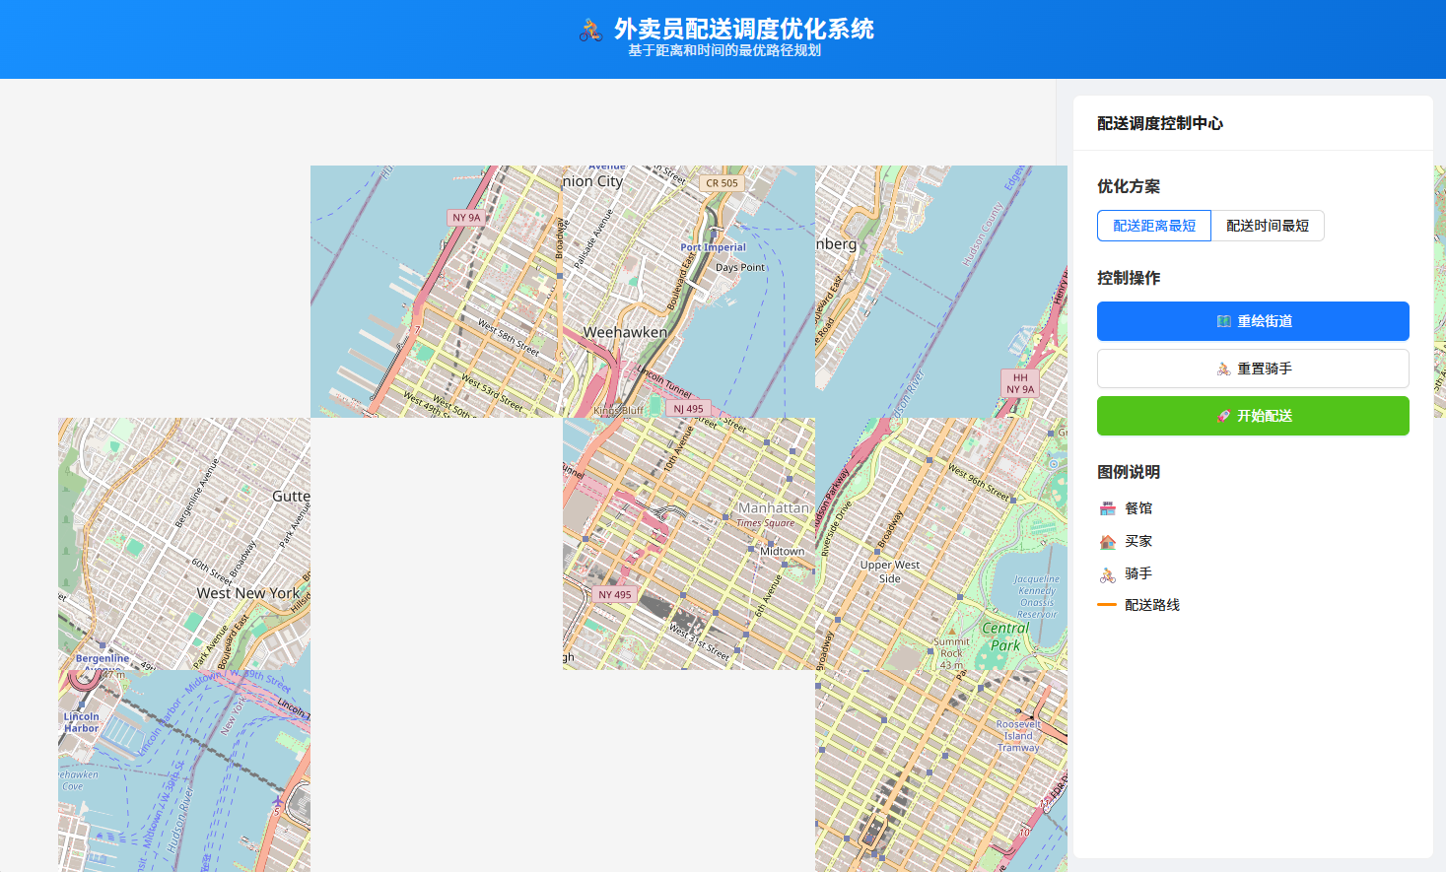Click the orange 配送路线 legend line
The height and width of the screenshot is (872, 1446).
point(1107,605)
